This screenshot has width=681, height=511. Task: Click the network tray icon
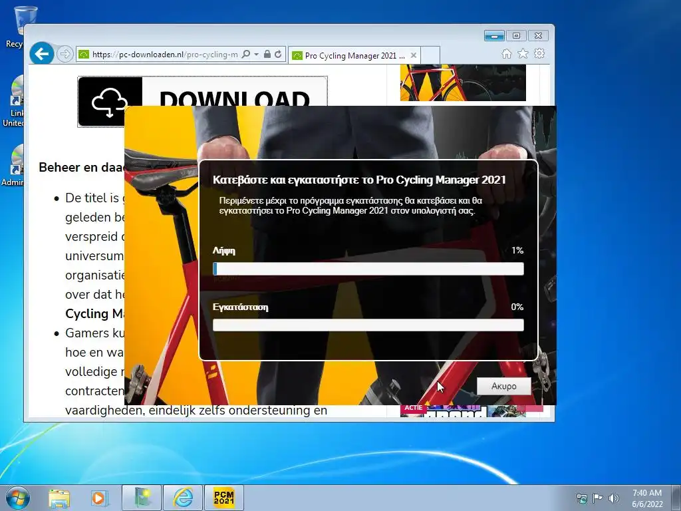pyautogui.click(x=581, y=498)
